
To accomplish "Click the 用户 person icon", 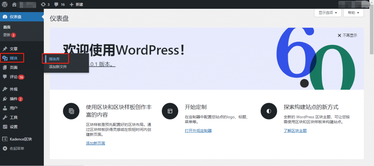I will (x=5, y=108).
